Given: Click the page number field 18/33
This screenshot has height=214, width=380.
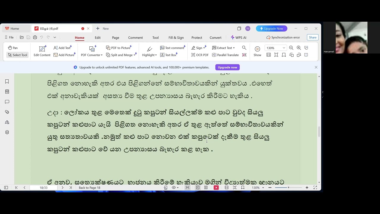Looking at the screenshot, I should click(43, 188).
